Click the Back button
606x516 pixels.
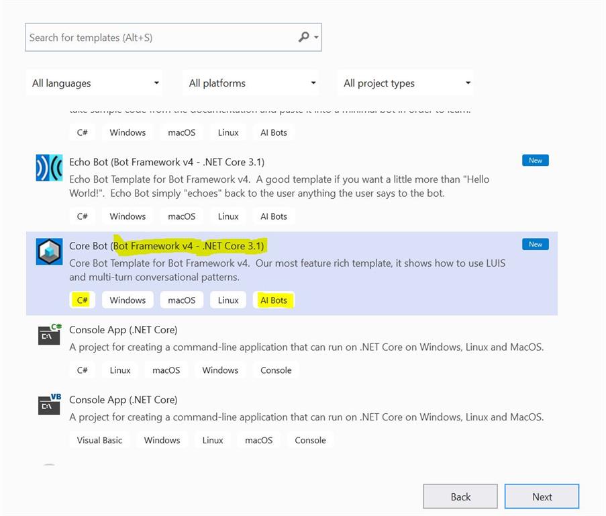[x=460, y=497]
